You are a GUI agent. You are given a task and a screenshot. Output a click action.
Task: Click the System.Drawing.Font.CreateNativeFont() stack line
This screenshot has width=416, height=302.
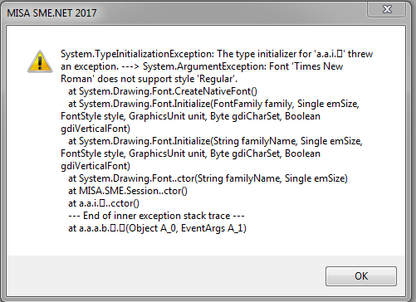click(x=163, y=91)
